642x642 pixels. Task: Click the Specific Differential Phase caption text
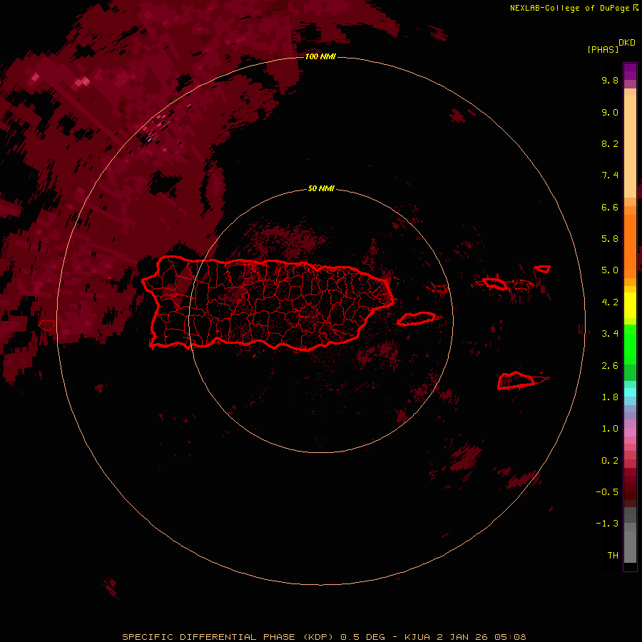point(324,637)
